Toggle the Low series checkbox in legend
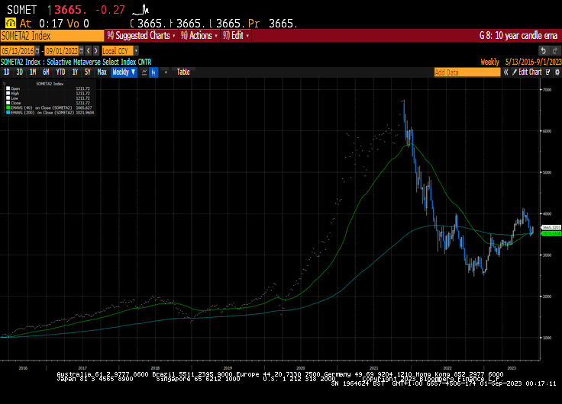The height and width of the screenshot is (404, 562). tap(8, 98)
